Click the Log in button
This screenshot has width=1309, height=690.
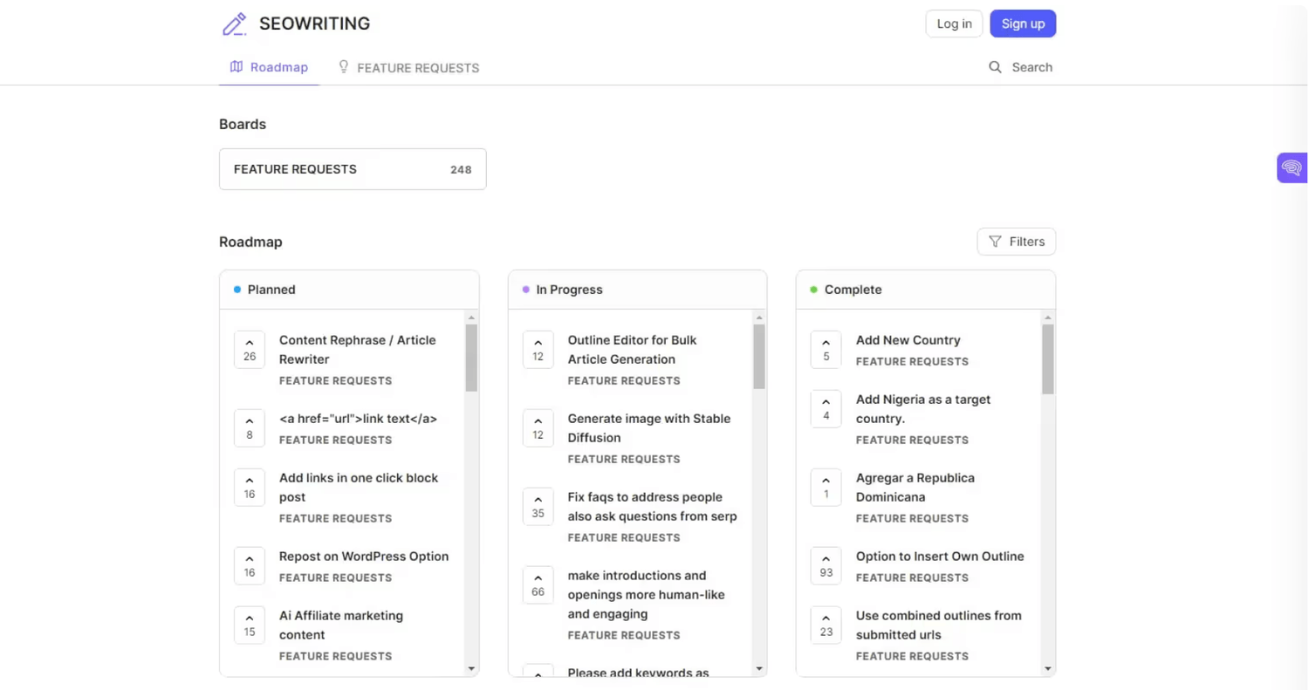pyautogui.click(x=954, y=24)
